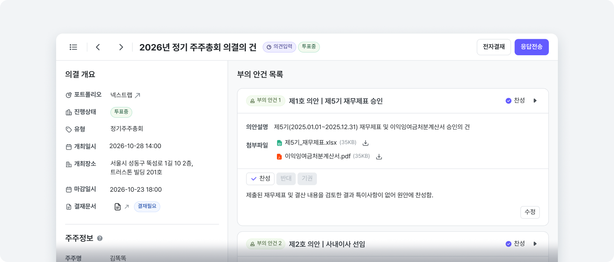Screen dimensions: 614x262
Task: Click the 응답전송 button
Action: (x=532, y=47)
